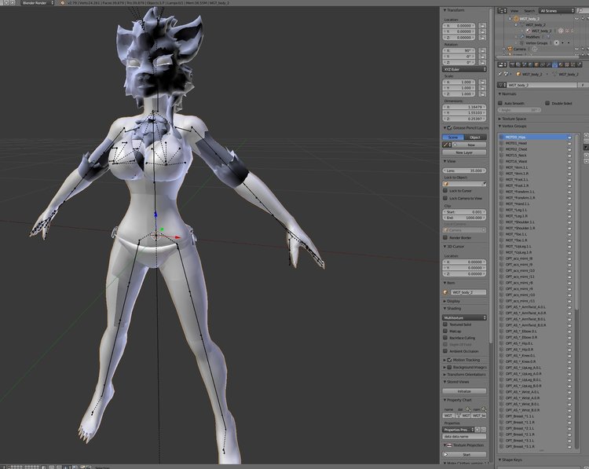
Task: Open the All Scenes outliner dropdown
Action: (x=557, y=10)
